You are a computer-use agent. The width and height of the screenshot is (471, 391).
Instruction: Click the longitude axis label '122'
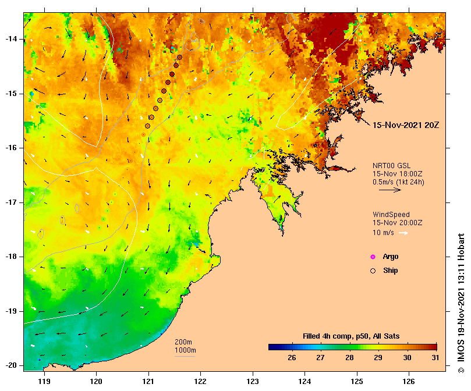pos(200,382)
